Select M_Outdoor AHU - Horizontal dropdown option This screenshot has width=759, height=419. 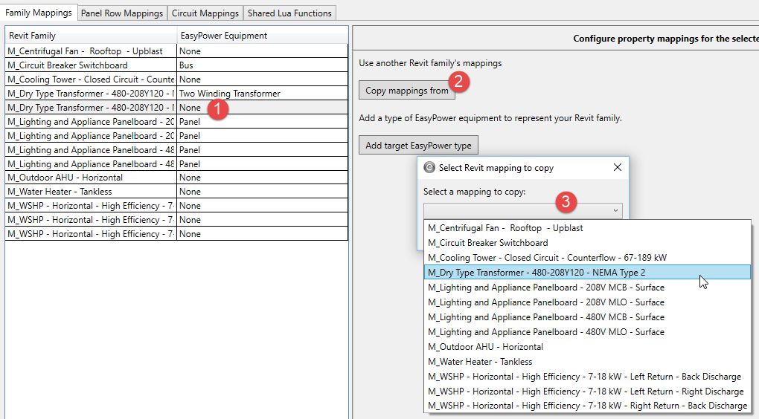[x=485, y=347]
